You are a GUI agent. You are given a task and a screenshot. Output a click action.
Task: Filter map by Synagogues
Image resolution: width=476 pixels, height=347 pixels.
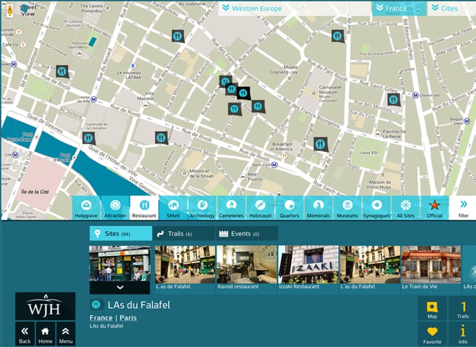coord(376,208)
